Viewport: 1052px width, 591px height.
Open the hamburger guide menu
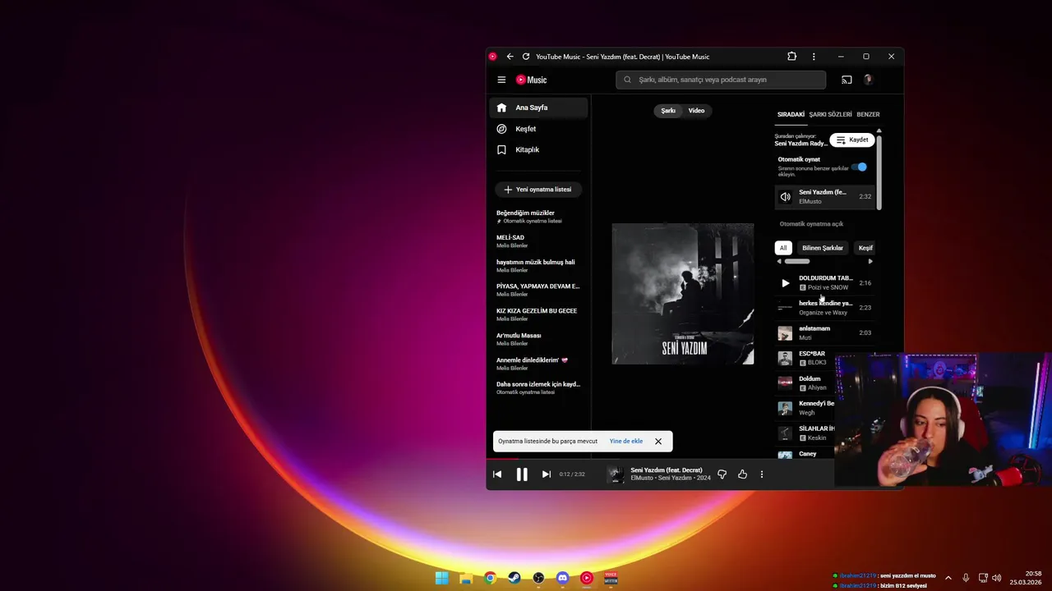(501, 80)
